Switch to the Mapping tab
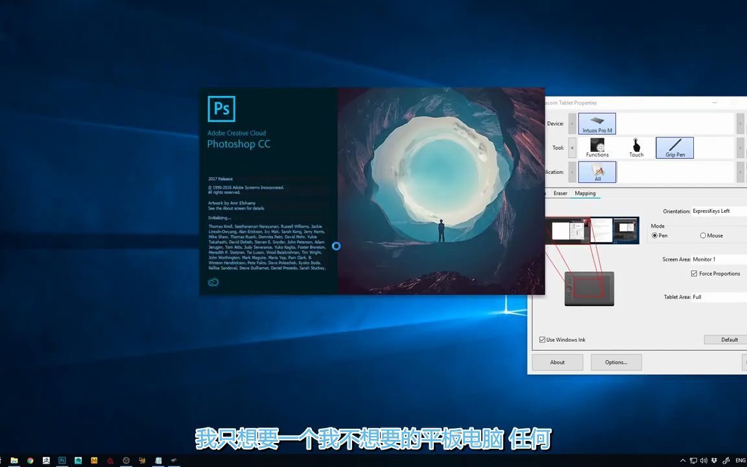The width and height of the screenshot is (747, 467). pyautogui.click(x=585, y=193)
